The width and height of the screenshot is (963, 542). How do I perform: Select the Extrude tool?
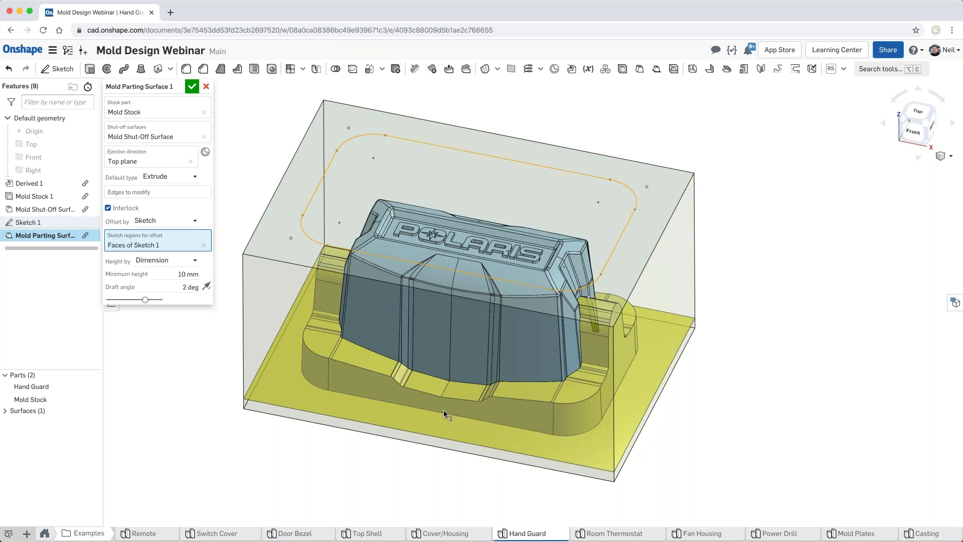[x=89, y=69]
